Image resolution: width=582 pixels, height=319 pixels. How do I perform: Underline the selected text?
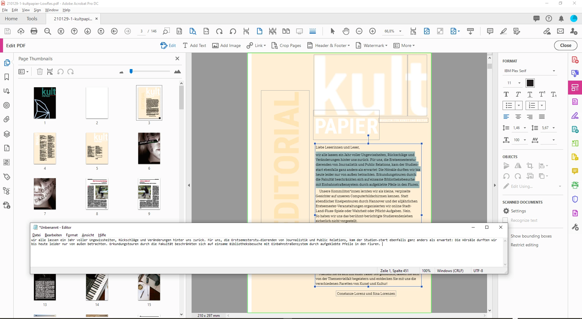(x=530, y=95)
